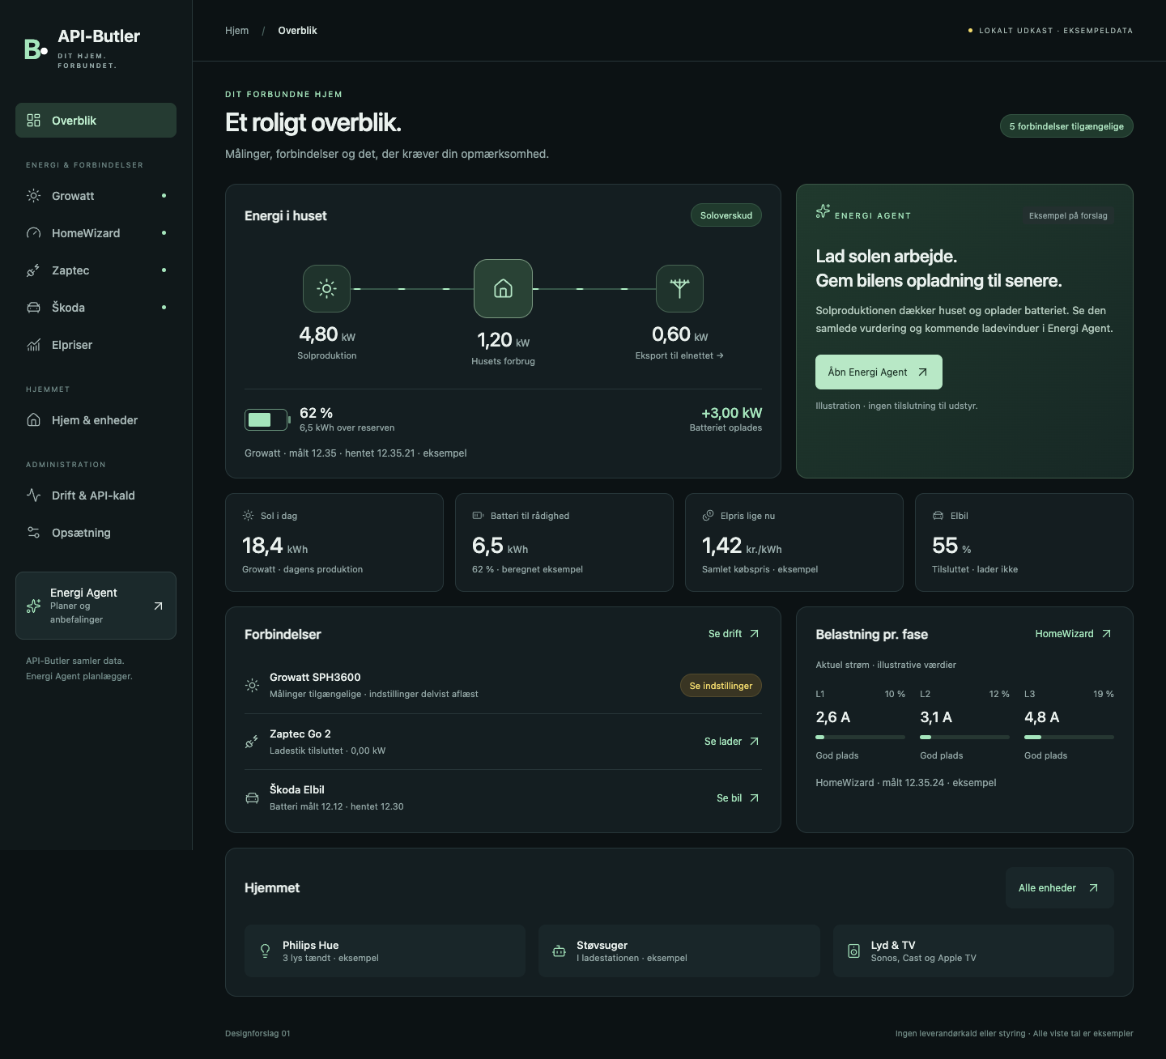Click the Eksport til elnettet label

679,355
